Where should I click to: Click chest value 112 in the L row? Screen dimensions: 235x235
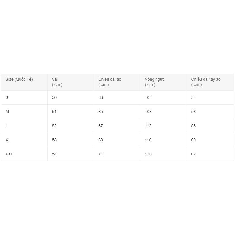(148, 126)
